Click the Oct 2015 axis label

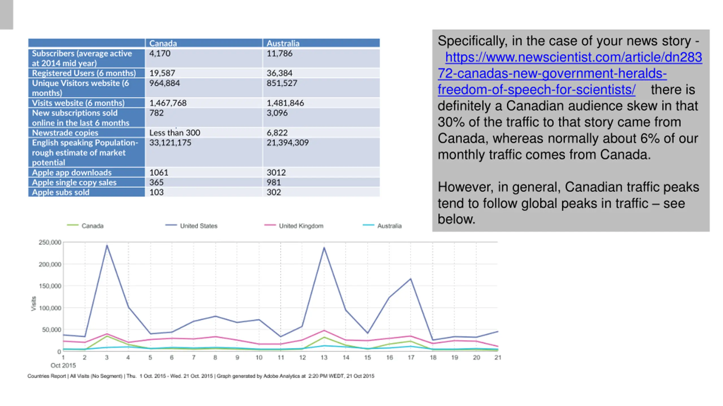click(x=63, y=365)
